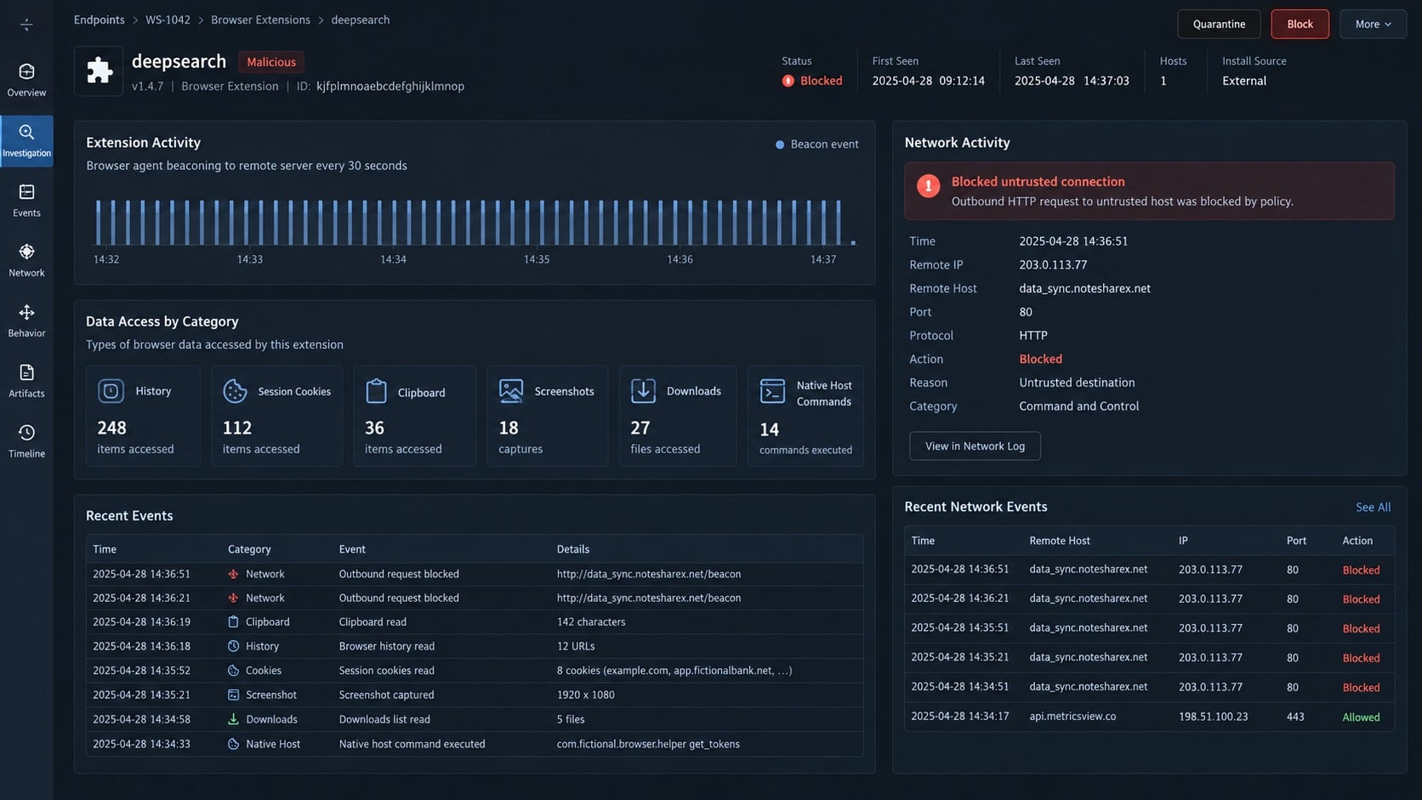Screen dimensions: 1422x800
Task: Click the Session Cookies cookie icon
Action: (235, 391)
